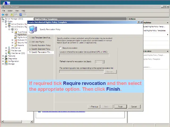Image resolution: width=170 pixels, height=127 pixels.
Task: Click the Diagnostics node icon
Action: [6, 58]
